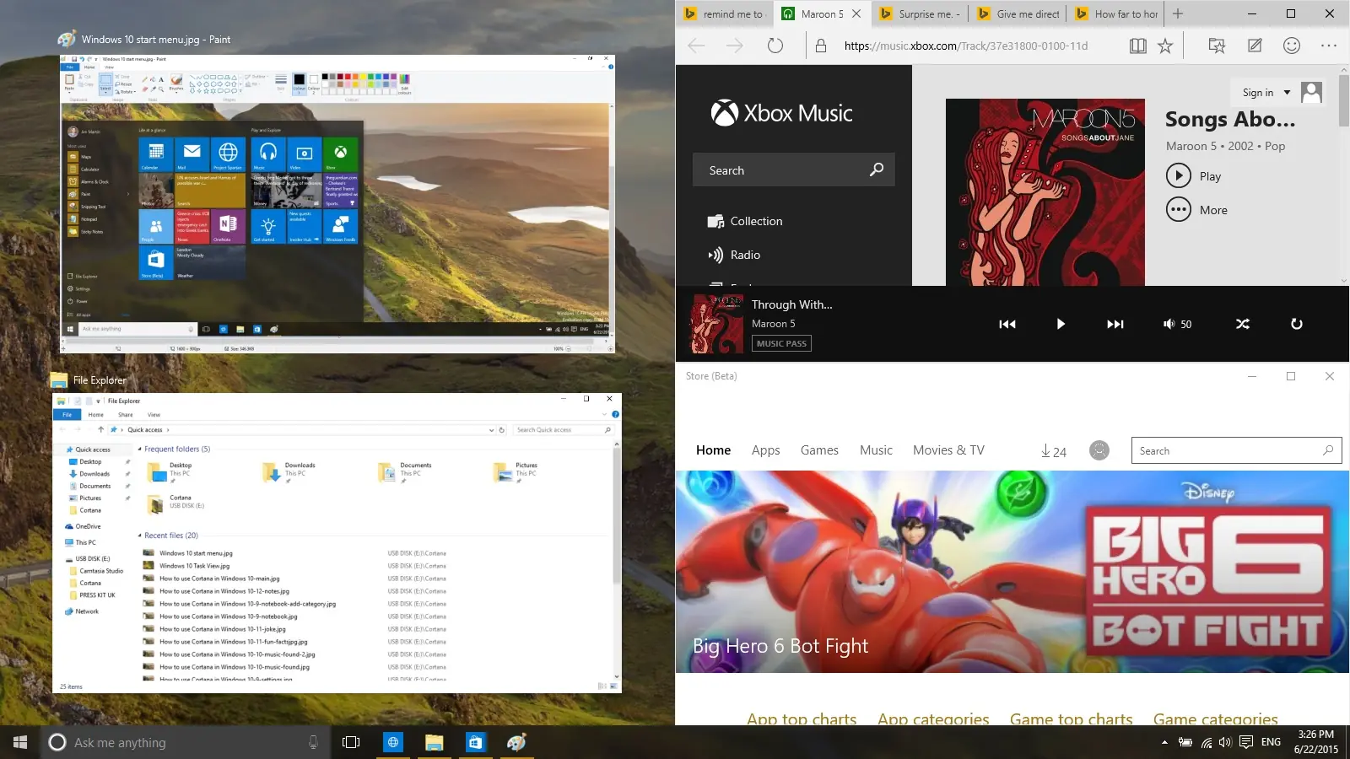The image size is (1350, 759).
Task: Expand the File Explorer ribbon chevron
Action: click(x=604, y=414)
